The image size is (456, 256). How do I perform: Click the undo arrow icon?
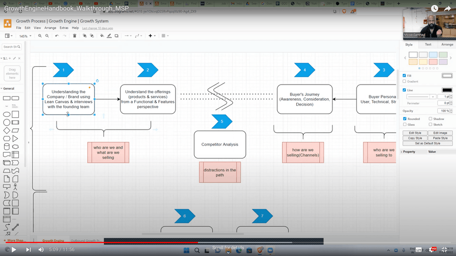click(x=57, y=36)
